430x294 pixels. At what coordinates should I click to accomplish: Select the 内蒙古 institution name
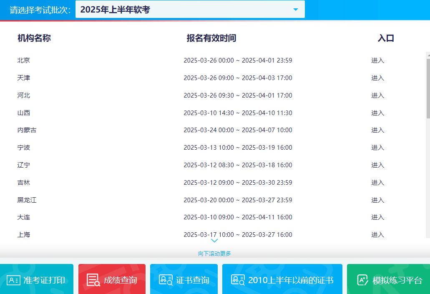pos(27,130)
